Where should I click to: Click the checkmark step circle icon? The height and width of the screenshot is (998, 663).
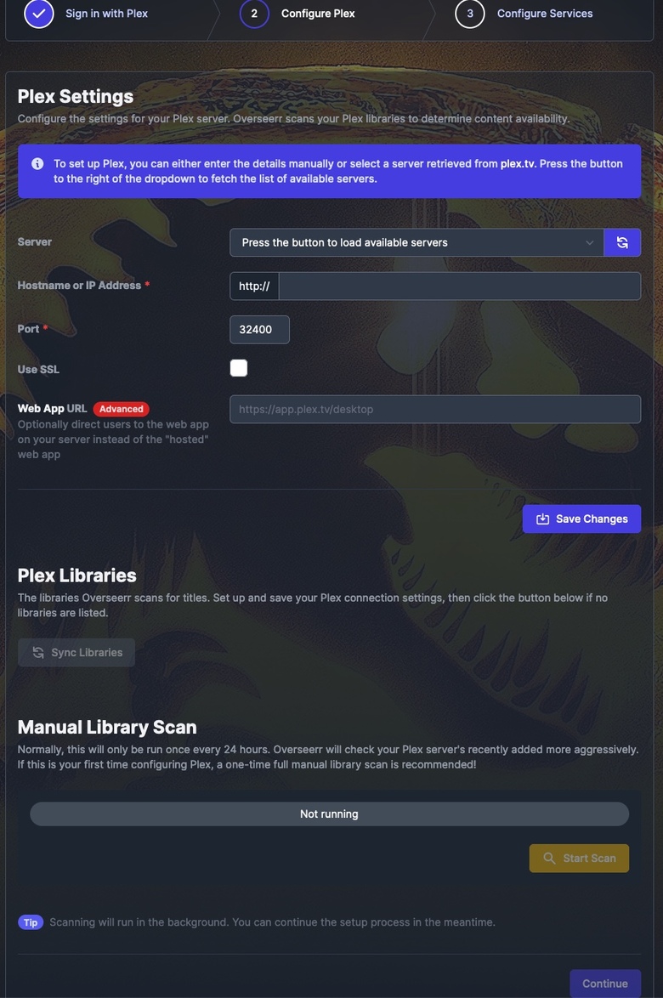(39, 14)
